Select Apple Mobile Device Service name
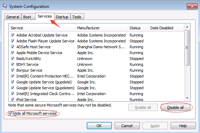 (x=39, y=53)
